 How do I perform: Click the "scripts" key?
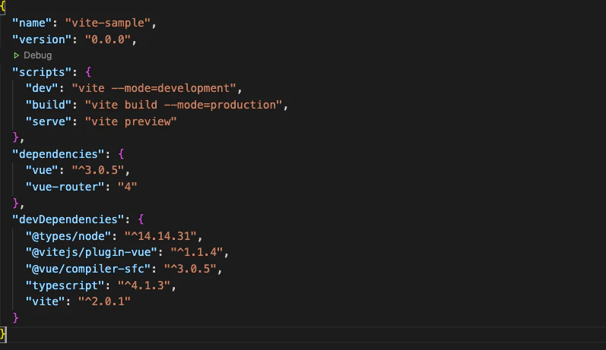click(42, 72)
